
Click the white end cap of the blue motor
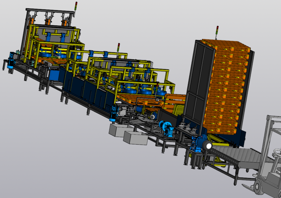pyautogui.click(x=208, y=146)
